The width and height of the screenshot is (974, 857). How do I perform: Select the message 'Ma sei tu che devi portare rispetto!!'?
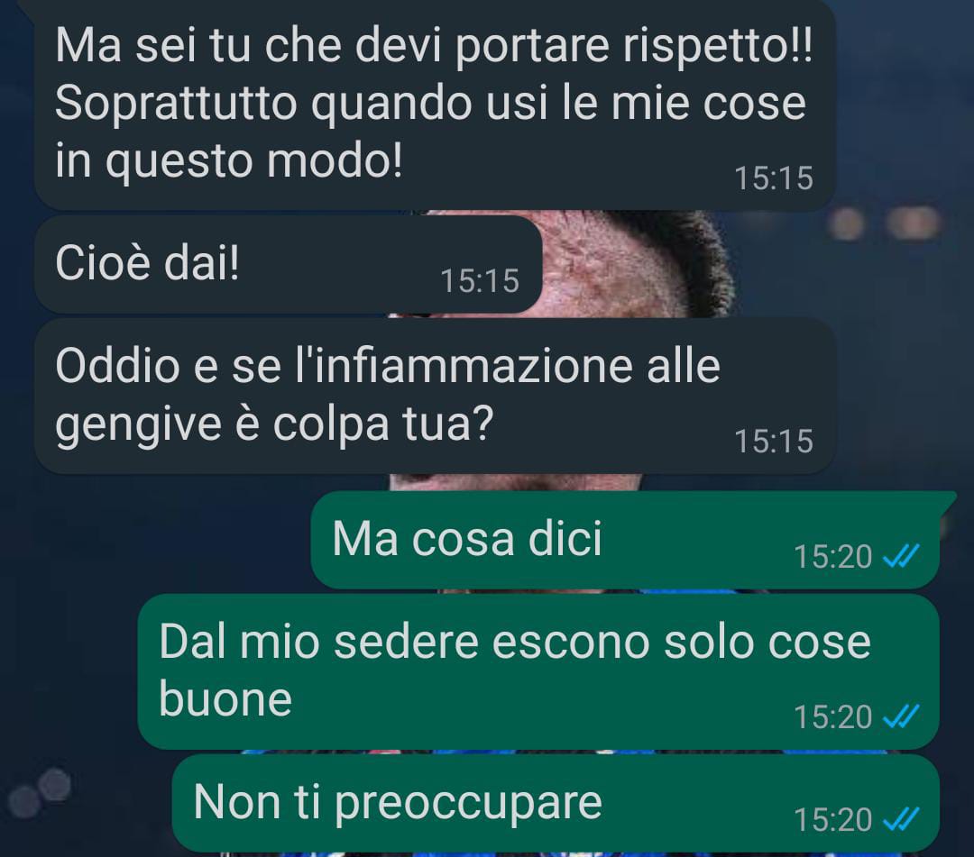[434, 104]
